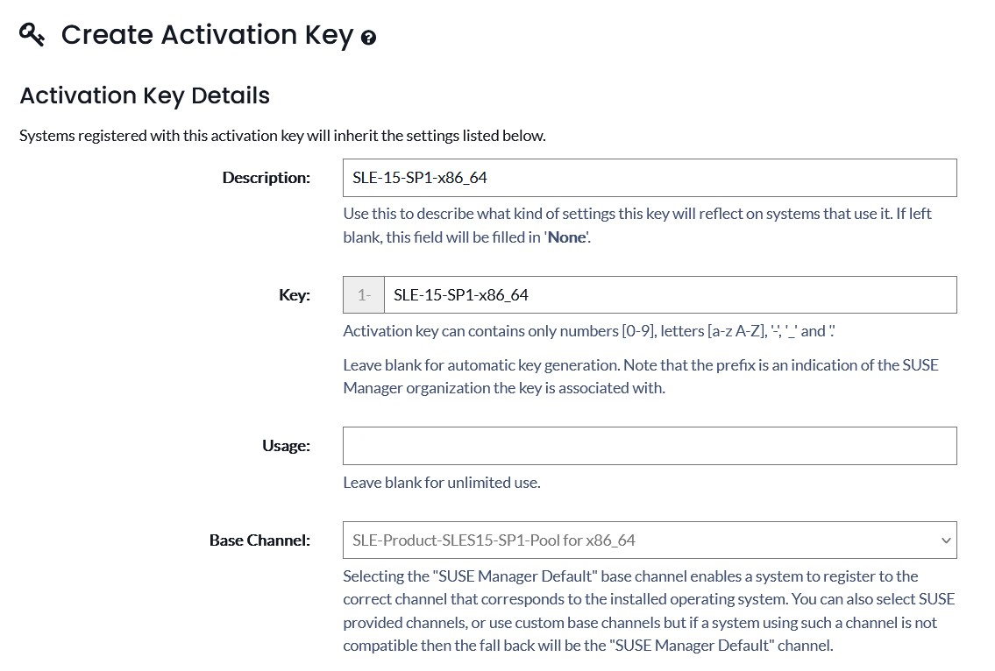
Task: Click the bold 'None' word in description hint
Action: click(566, 237)
